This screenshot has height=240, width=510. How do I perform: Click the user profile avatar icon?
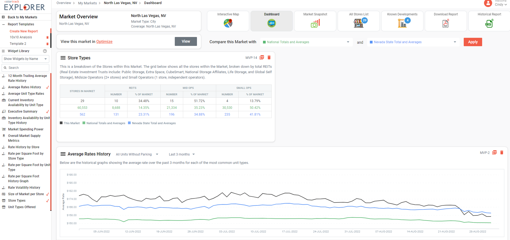488,3
